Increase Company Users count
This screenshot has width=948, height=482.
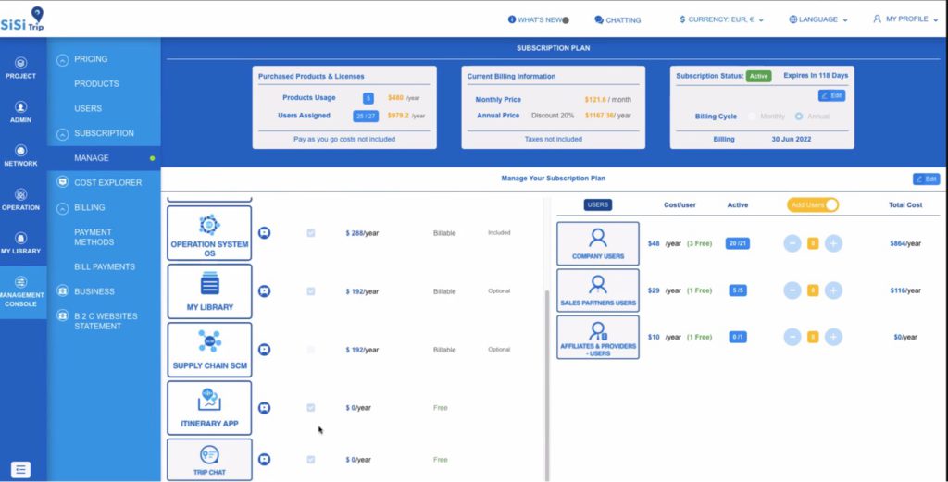834,244
